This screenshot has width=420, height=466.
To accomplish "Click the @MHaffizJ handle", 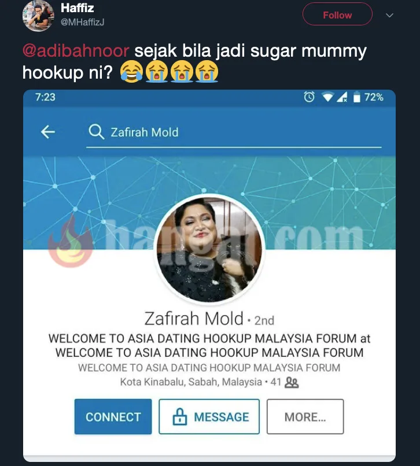I will [x=82, y=23].
